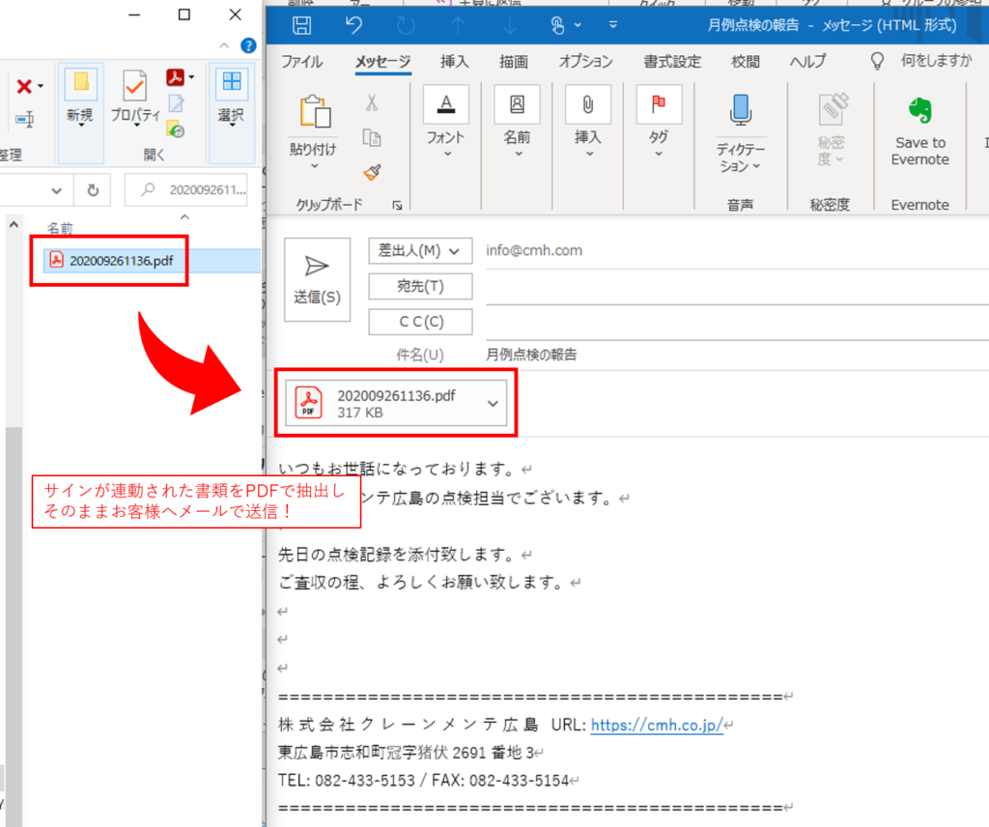Click the Dictation microphone icon

741,109
